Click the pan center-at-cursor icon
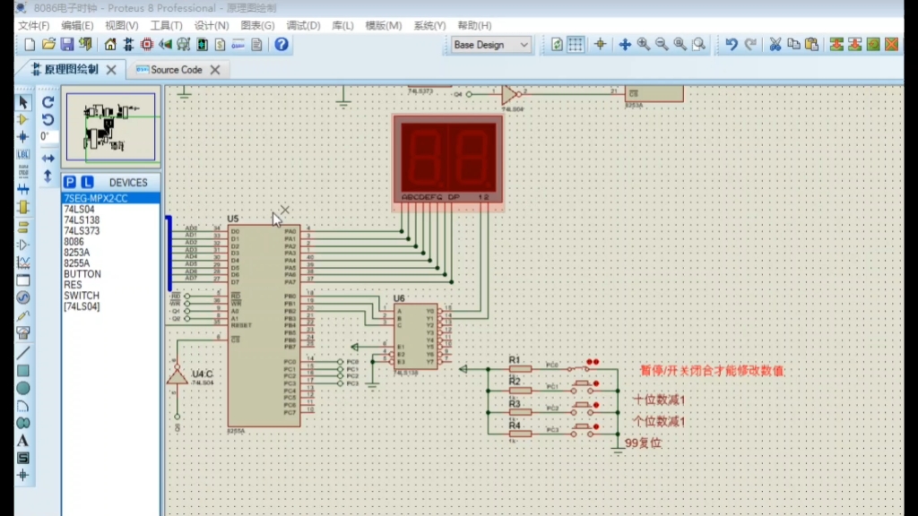The image size is (918, 516). [x=625, y=45]
